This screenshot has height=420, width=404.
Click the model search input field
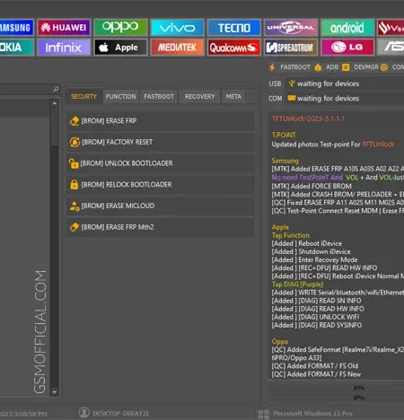coord(26,89)
